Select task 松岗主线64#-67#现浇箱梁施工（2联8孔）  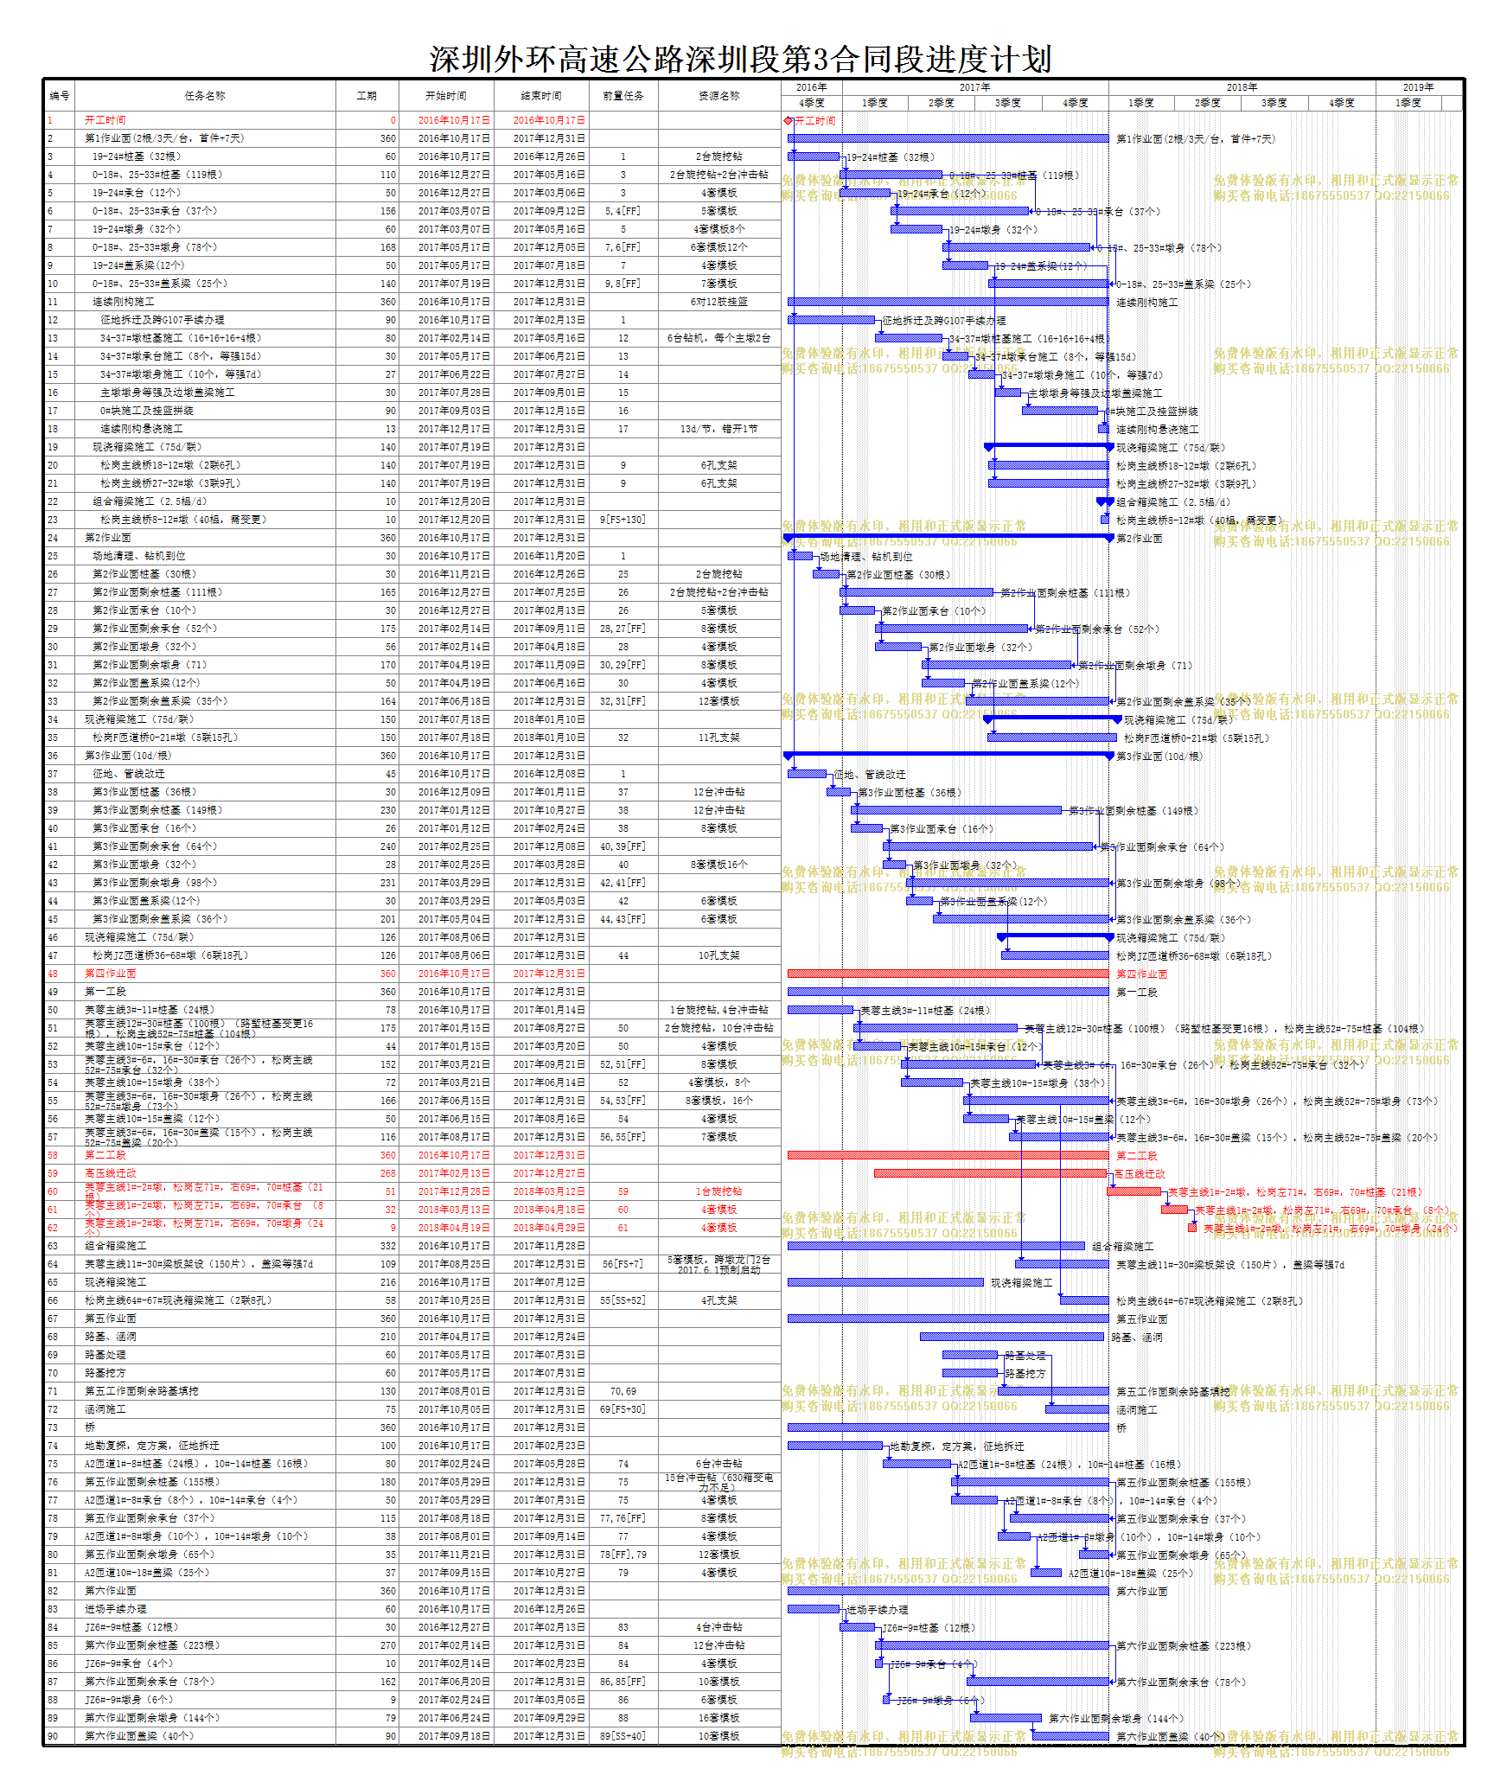coord(178,1300)
